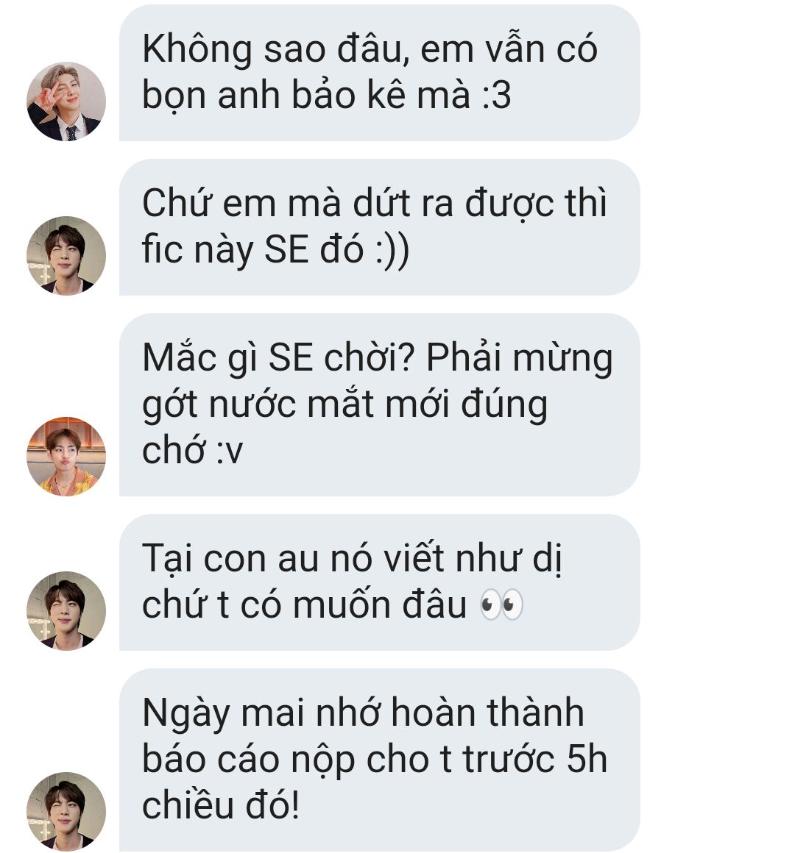The height and width of the screenshot is (853, 795).
Task: Tap the avatar beside the "Tại con au nó viết" message
Action: pyautogui.click(x=66, y=611)
